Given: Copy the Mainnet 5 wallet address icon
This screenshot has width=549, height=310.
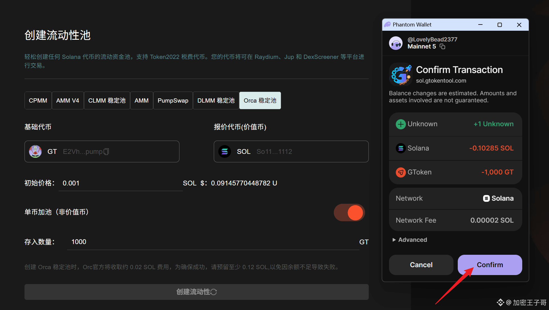Looking at the screenshot, I should tap(443, 46).
